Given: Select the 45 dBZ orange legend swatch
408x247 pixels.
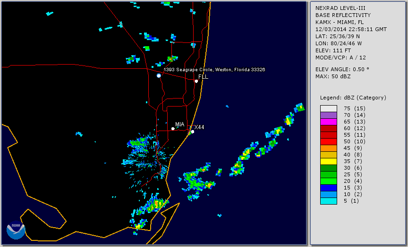Looking at the screenshot, I should [x=328, y=148].
